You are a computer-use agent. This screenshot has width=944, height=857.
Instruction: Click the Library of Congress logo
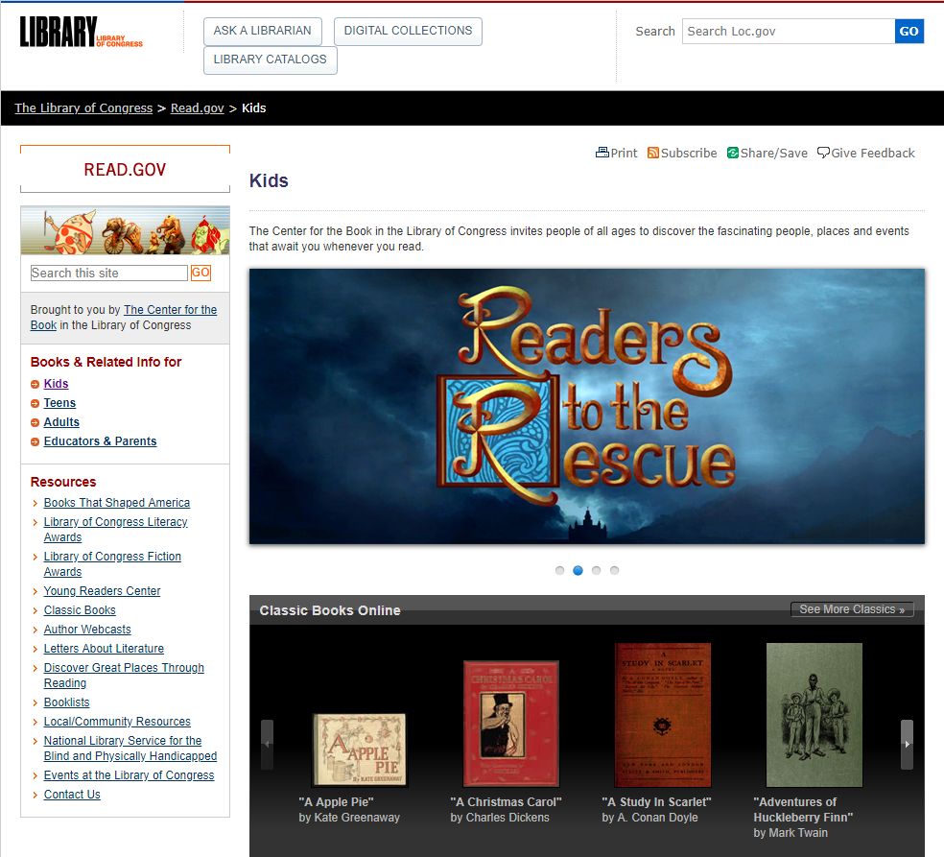tap(82, 32)
